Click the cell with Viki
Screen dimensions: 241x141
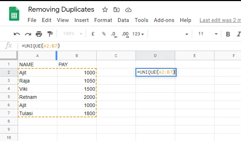coord(38,89)
